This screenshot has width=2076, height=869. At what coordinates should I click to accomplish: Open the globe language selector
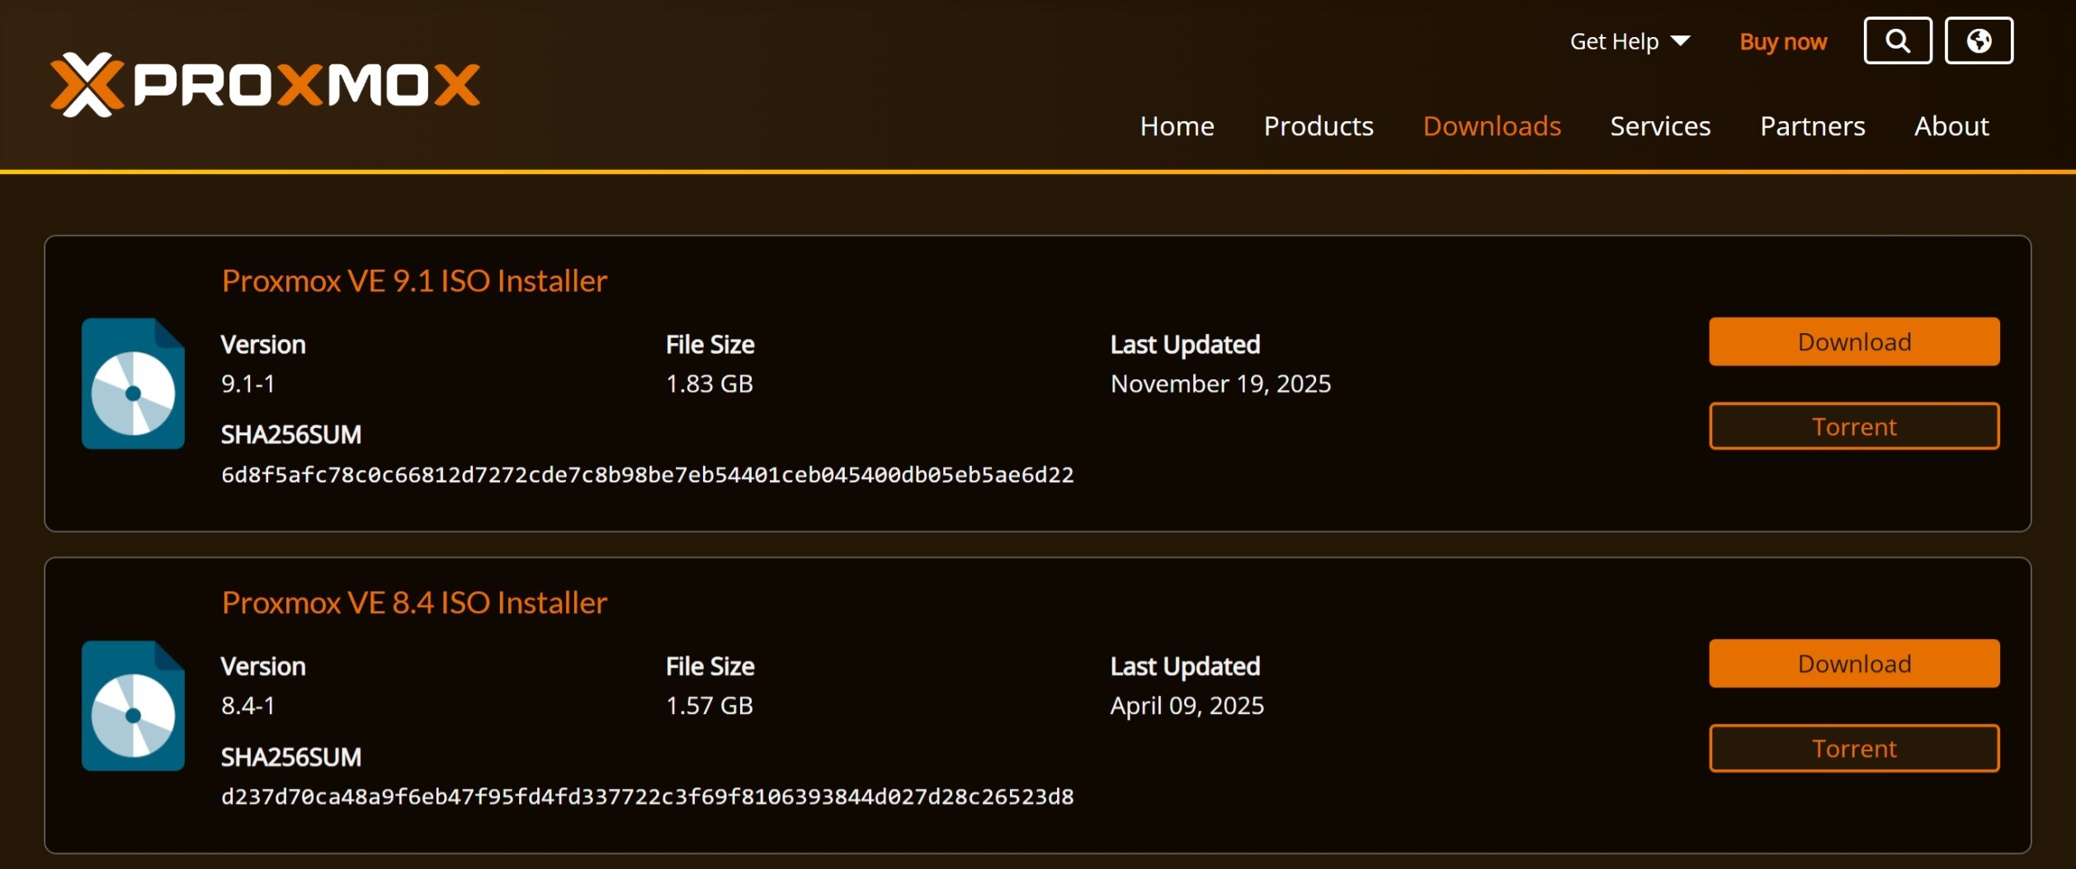point(1979,40)
